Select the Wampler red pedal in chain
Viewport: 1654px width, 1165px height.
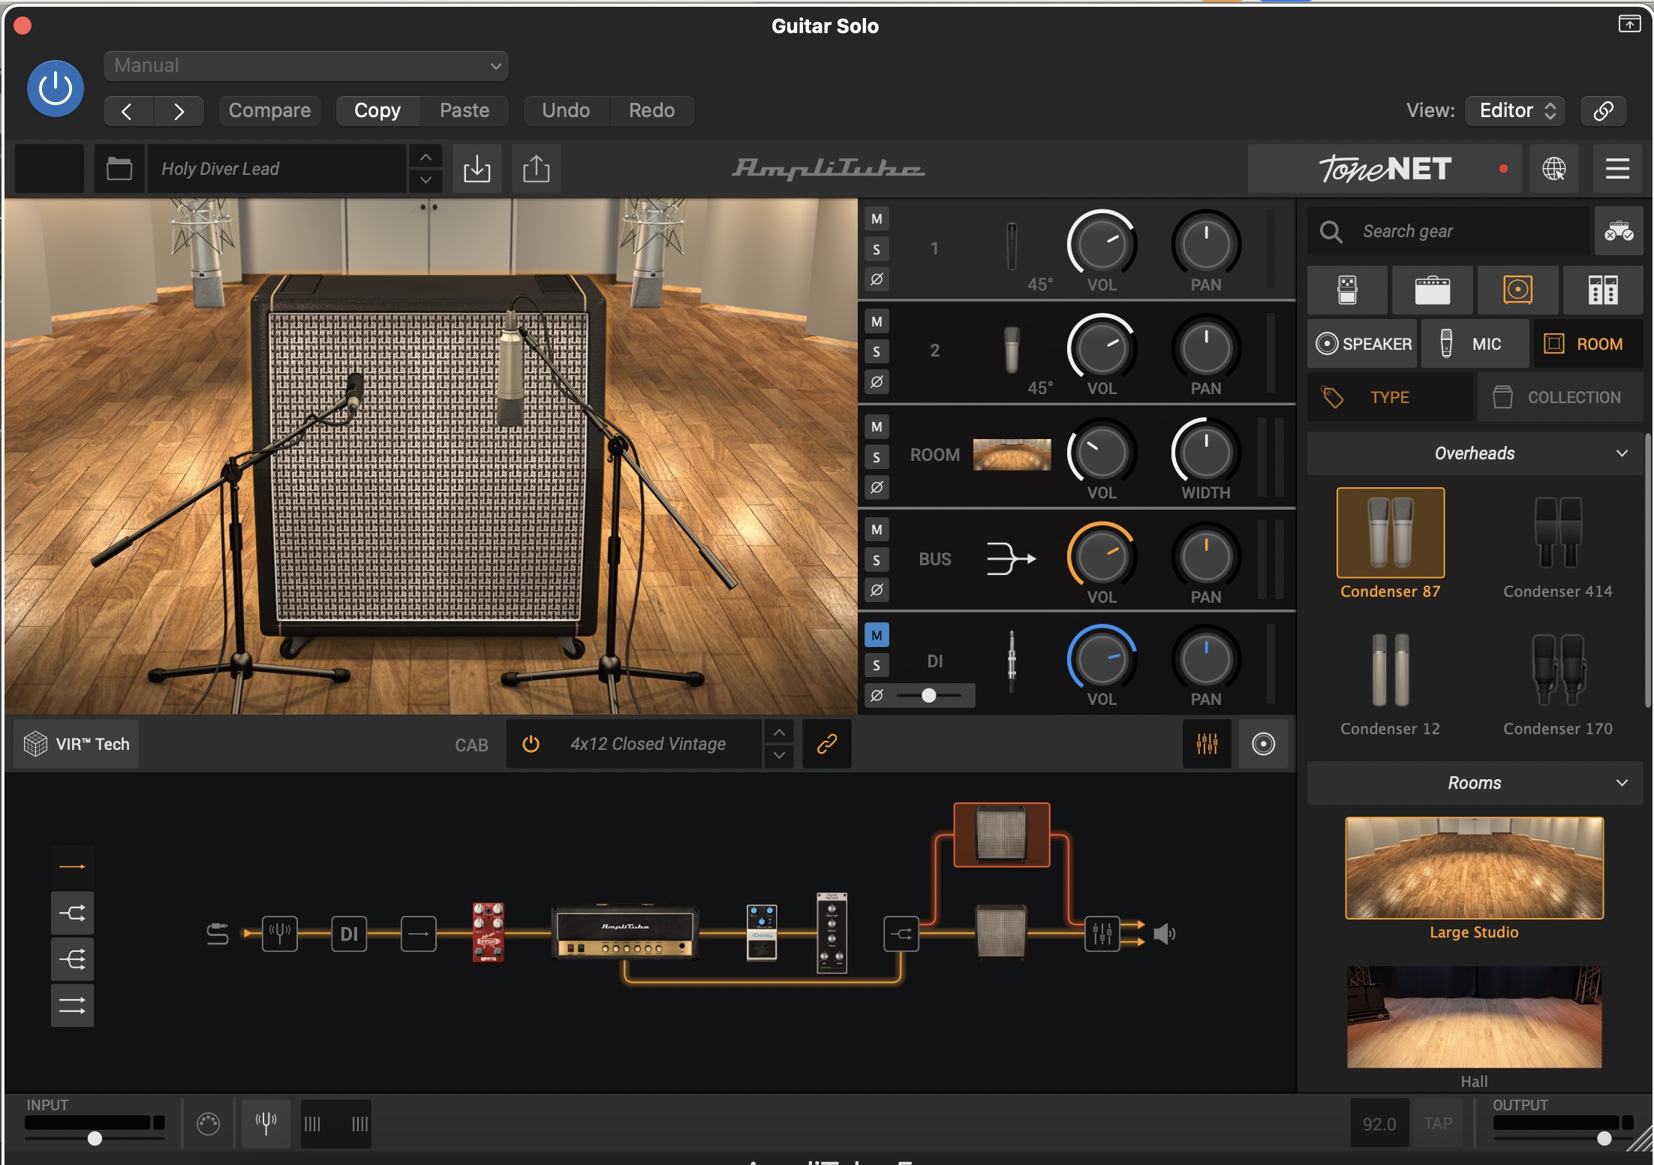point(488,933)
